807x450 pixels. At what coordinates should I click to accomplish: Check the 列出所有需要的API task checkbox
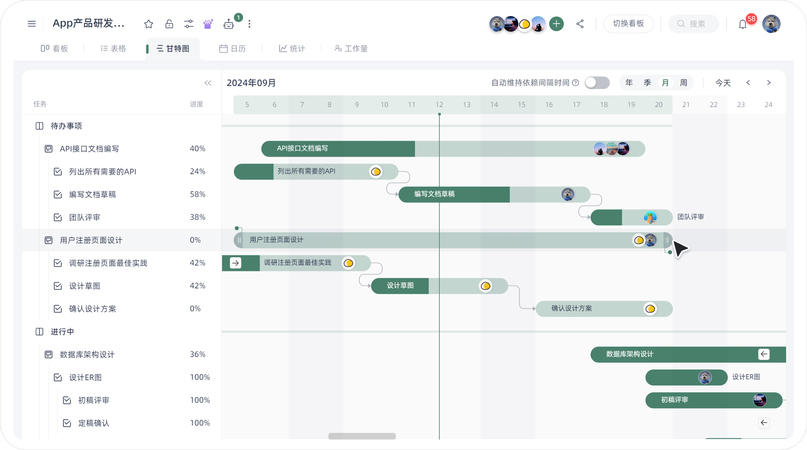pos(57,171)
